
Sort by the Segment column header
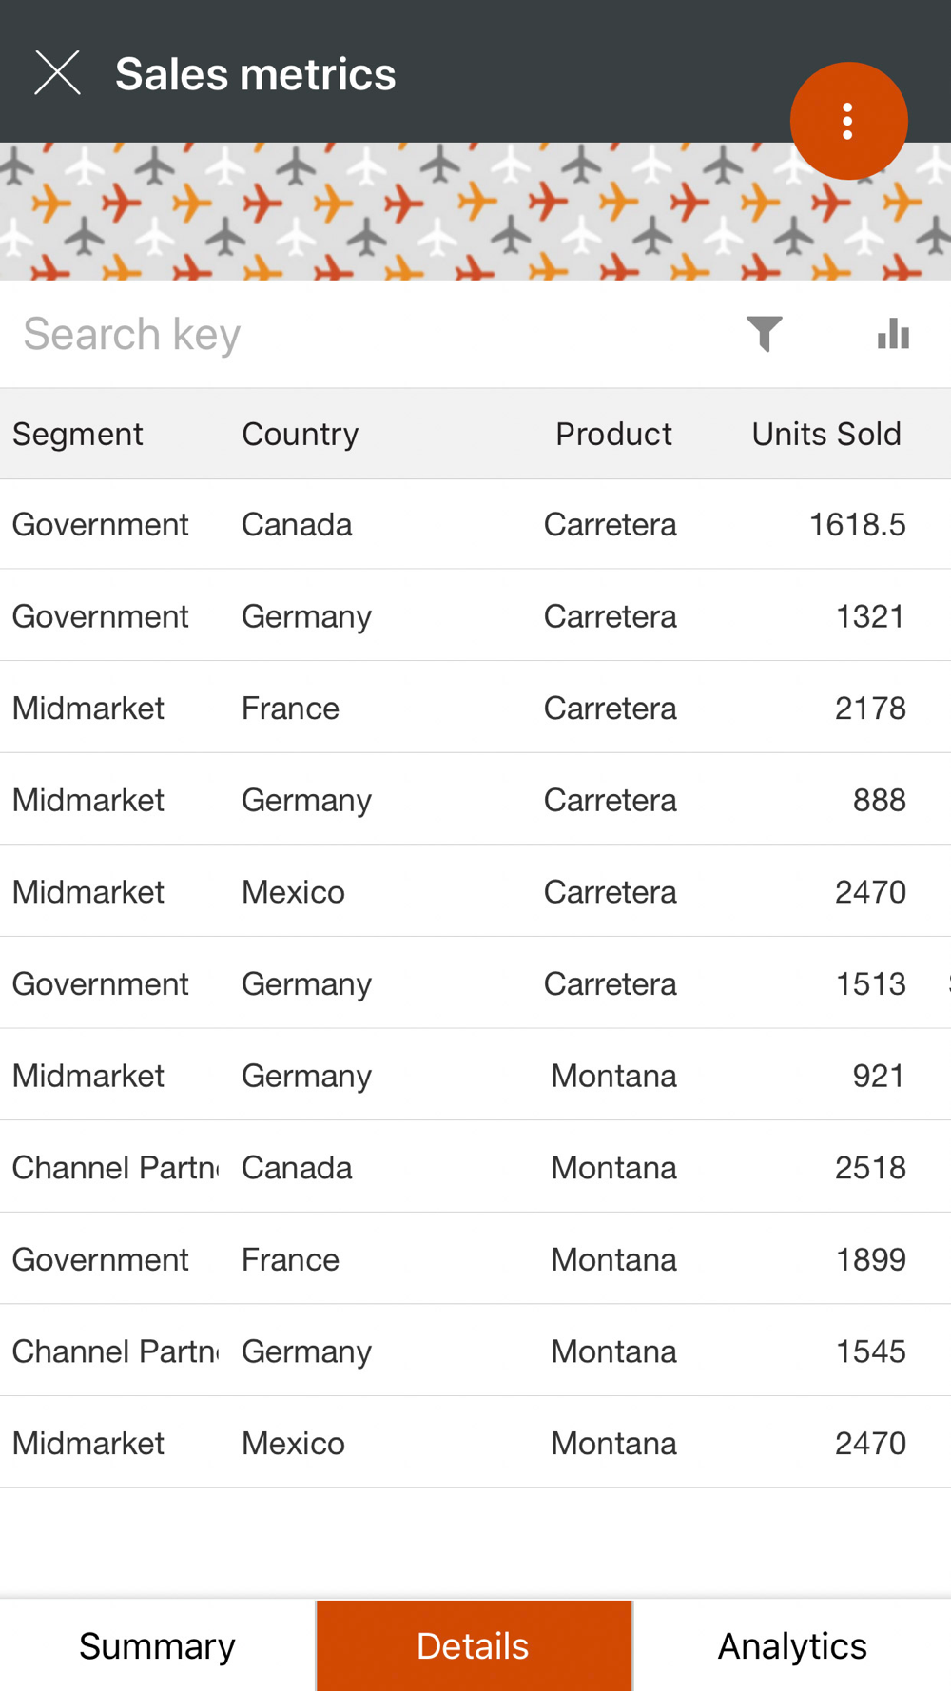78,434
